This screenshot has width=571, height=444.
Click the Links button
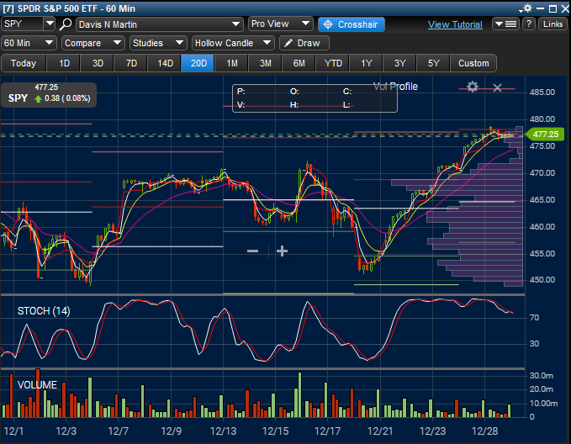click(552, 24)
